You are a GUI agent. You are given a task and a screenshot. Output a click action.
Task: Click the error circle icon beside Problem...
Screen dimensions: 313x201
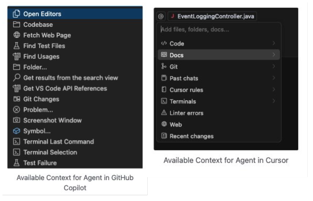pos(16,110)
